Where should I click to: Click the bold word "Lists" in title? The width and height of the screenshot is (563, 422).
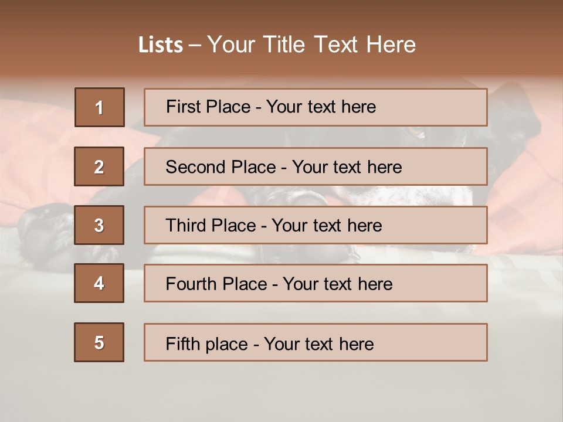click(161, 45)
